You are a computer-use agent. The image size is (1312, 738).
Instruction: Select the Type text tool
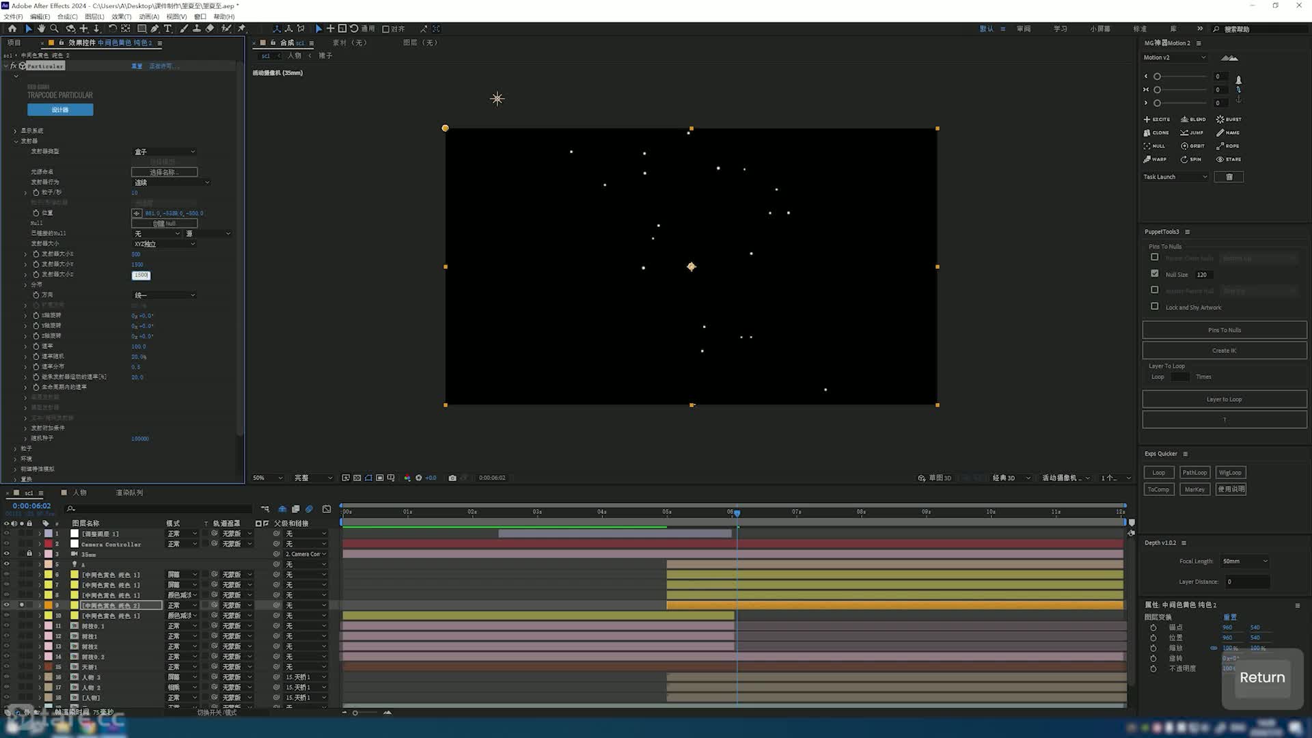pyautogui.click(x=167, y=29)
